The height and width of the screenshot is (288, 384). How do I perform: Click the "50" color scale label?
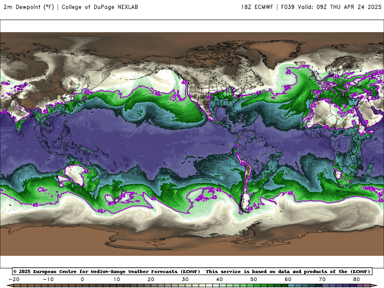[254, 279]
